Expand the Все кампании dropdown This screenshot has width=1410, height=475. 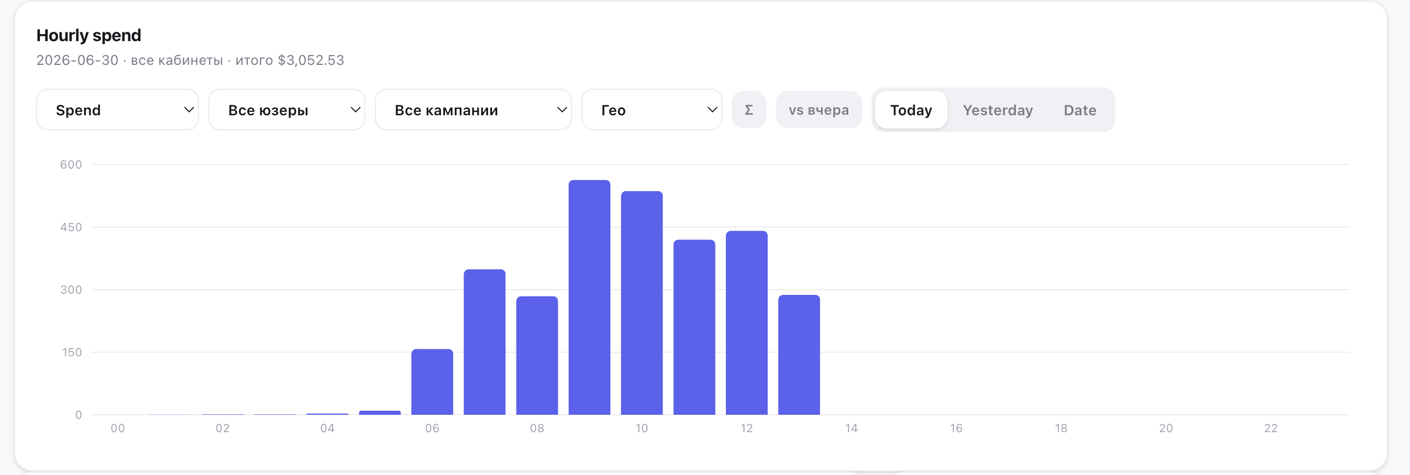coord(473,109)
